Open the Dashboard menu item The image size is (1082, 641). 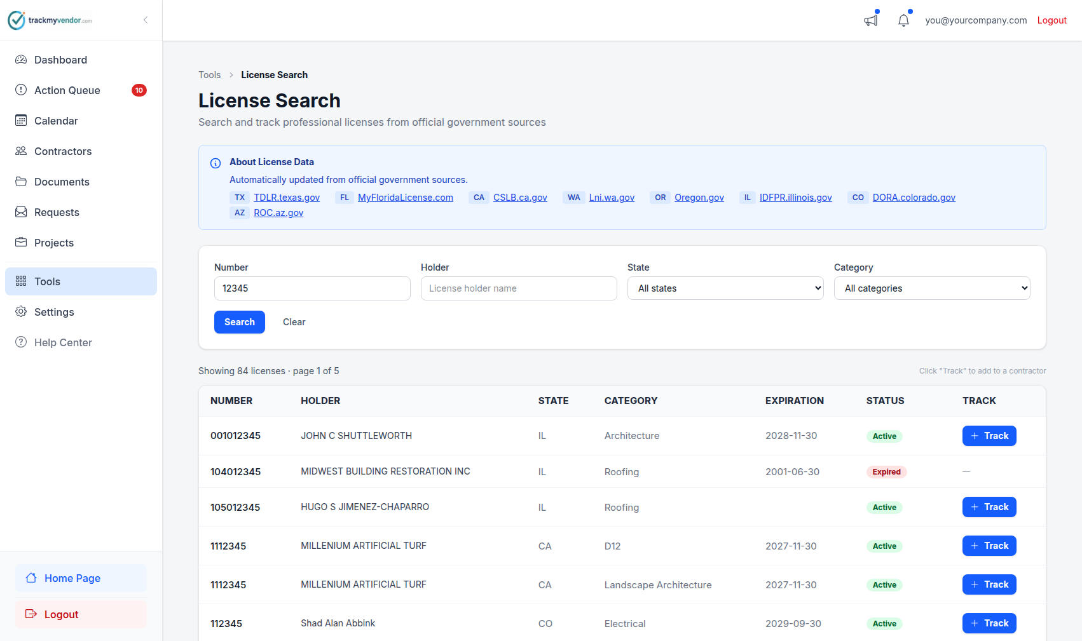(x=81, y=60)
